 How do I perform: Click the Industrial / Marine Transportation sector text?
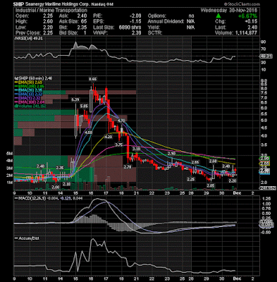(x=51, y=11)
